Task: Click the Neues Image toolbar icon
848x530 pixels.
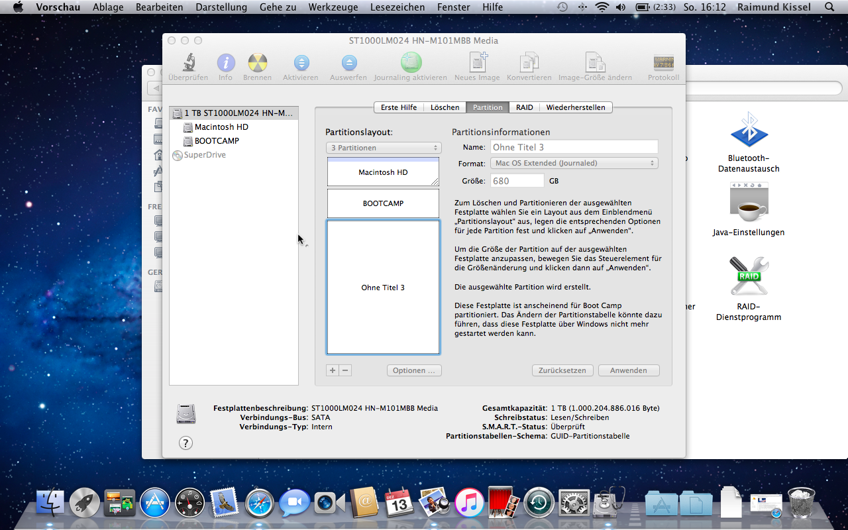Action: click(x=478, y=63)
